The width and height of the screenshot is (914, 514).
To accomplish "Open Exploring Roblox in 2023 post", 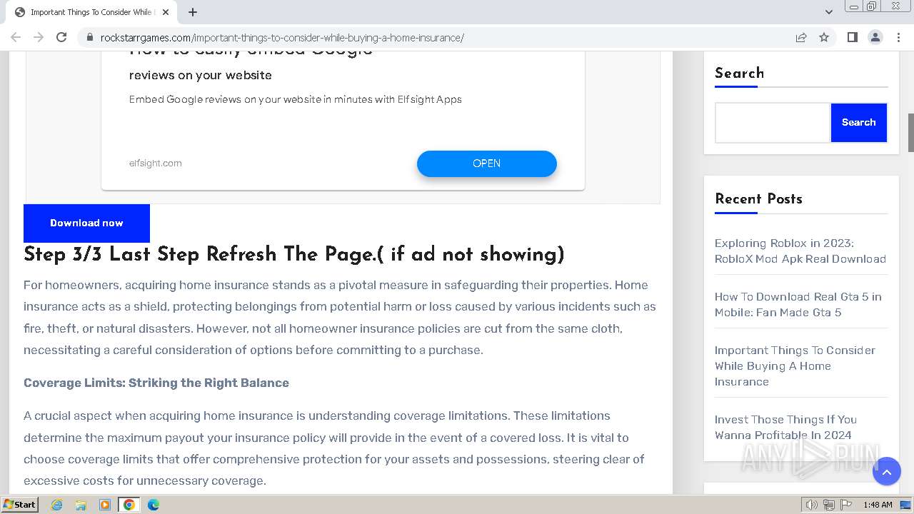I will click(x=800, y=251).
